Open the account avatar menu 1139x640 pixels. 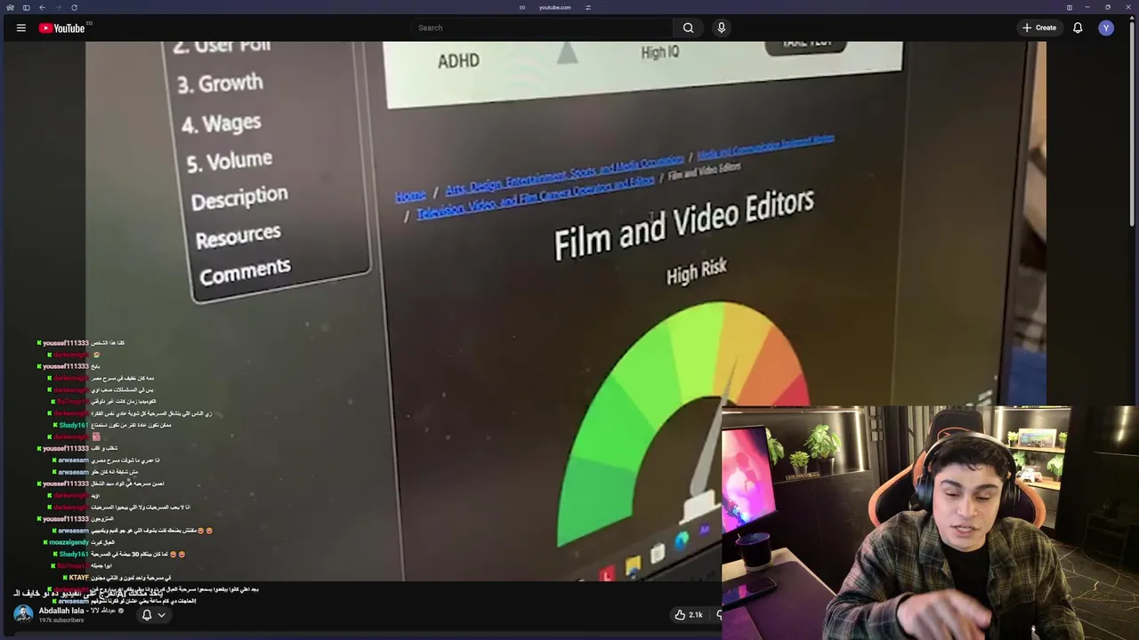coord(1106,28)
